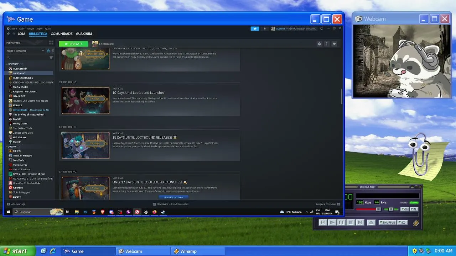The image size is (456, 256).
Task: Open Internet Explorer in XP quick launch
Action: coord(53,251)
